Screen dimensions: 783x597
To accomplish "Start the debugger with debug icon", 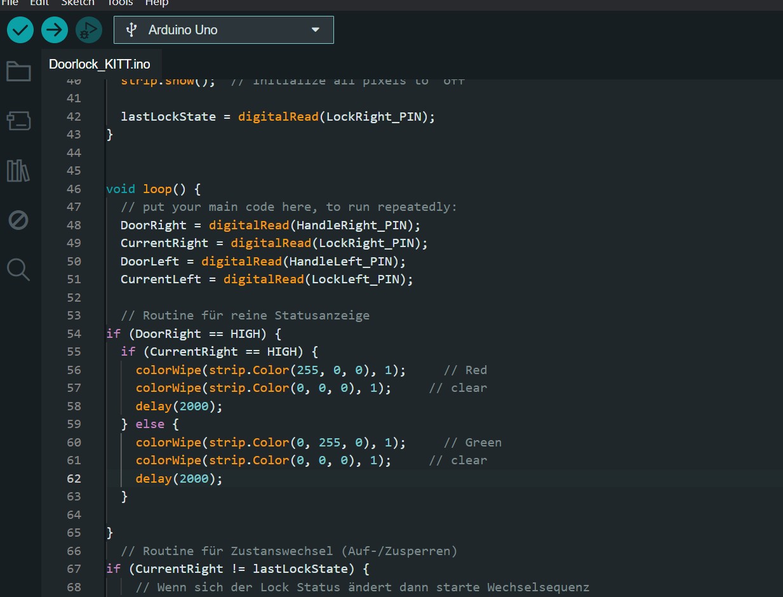I will [89, 30].
